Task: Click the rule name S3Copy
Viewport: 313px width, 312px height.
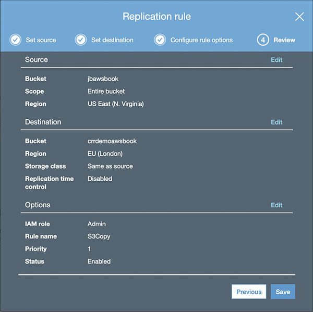Action: tap(99, 236)
